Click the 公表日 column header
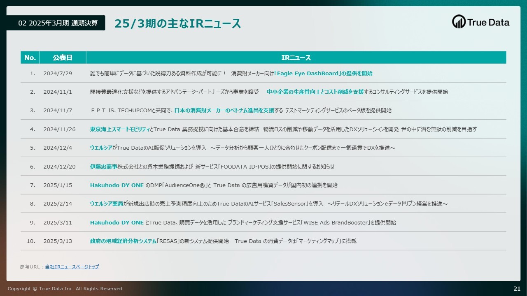 [x=63, y=58]
